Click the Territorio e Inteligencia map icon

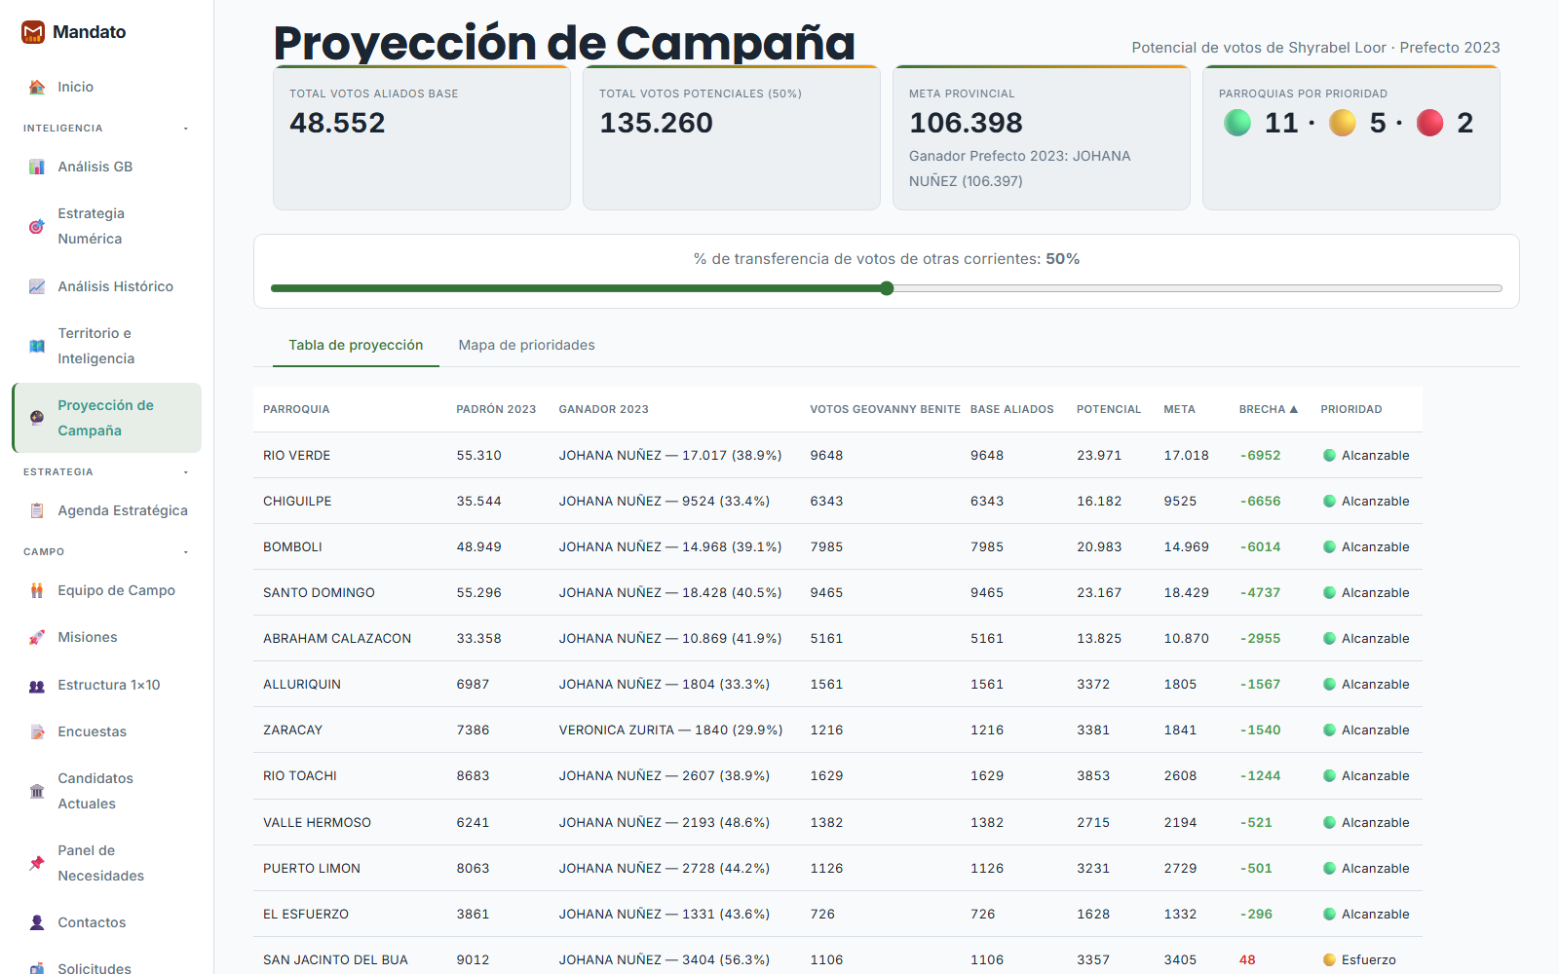point(37,346)
